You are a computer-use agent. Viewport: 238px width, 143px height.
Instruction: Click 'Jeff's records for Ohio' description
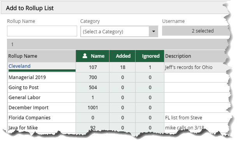(x=189, y=67)
